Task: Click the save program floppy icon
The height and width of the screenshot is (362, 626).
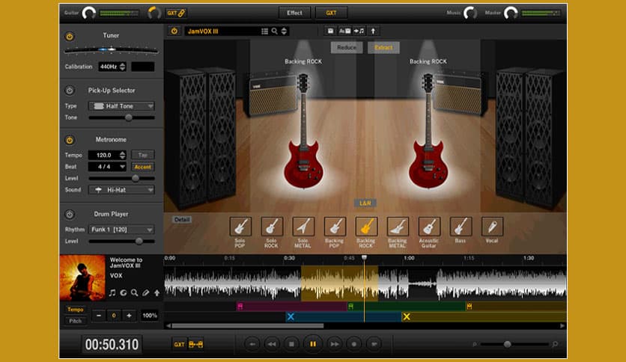Action: pyautogui.click(x=330, y=31)
